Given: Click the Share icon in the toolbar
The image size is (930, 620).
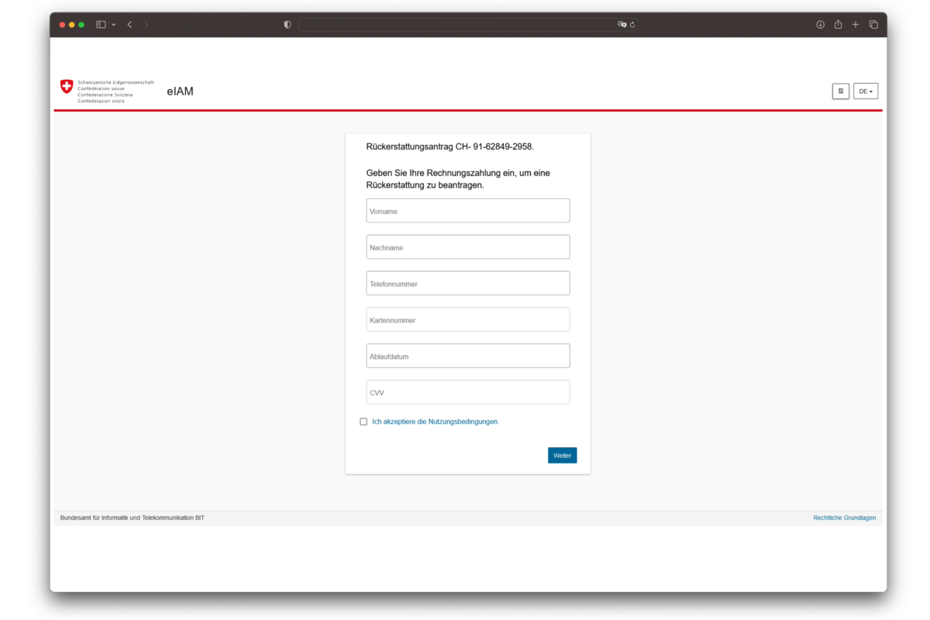Looking at the screenshot, I should [838, 24].
